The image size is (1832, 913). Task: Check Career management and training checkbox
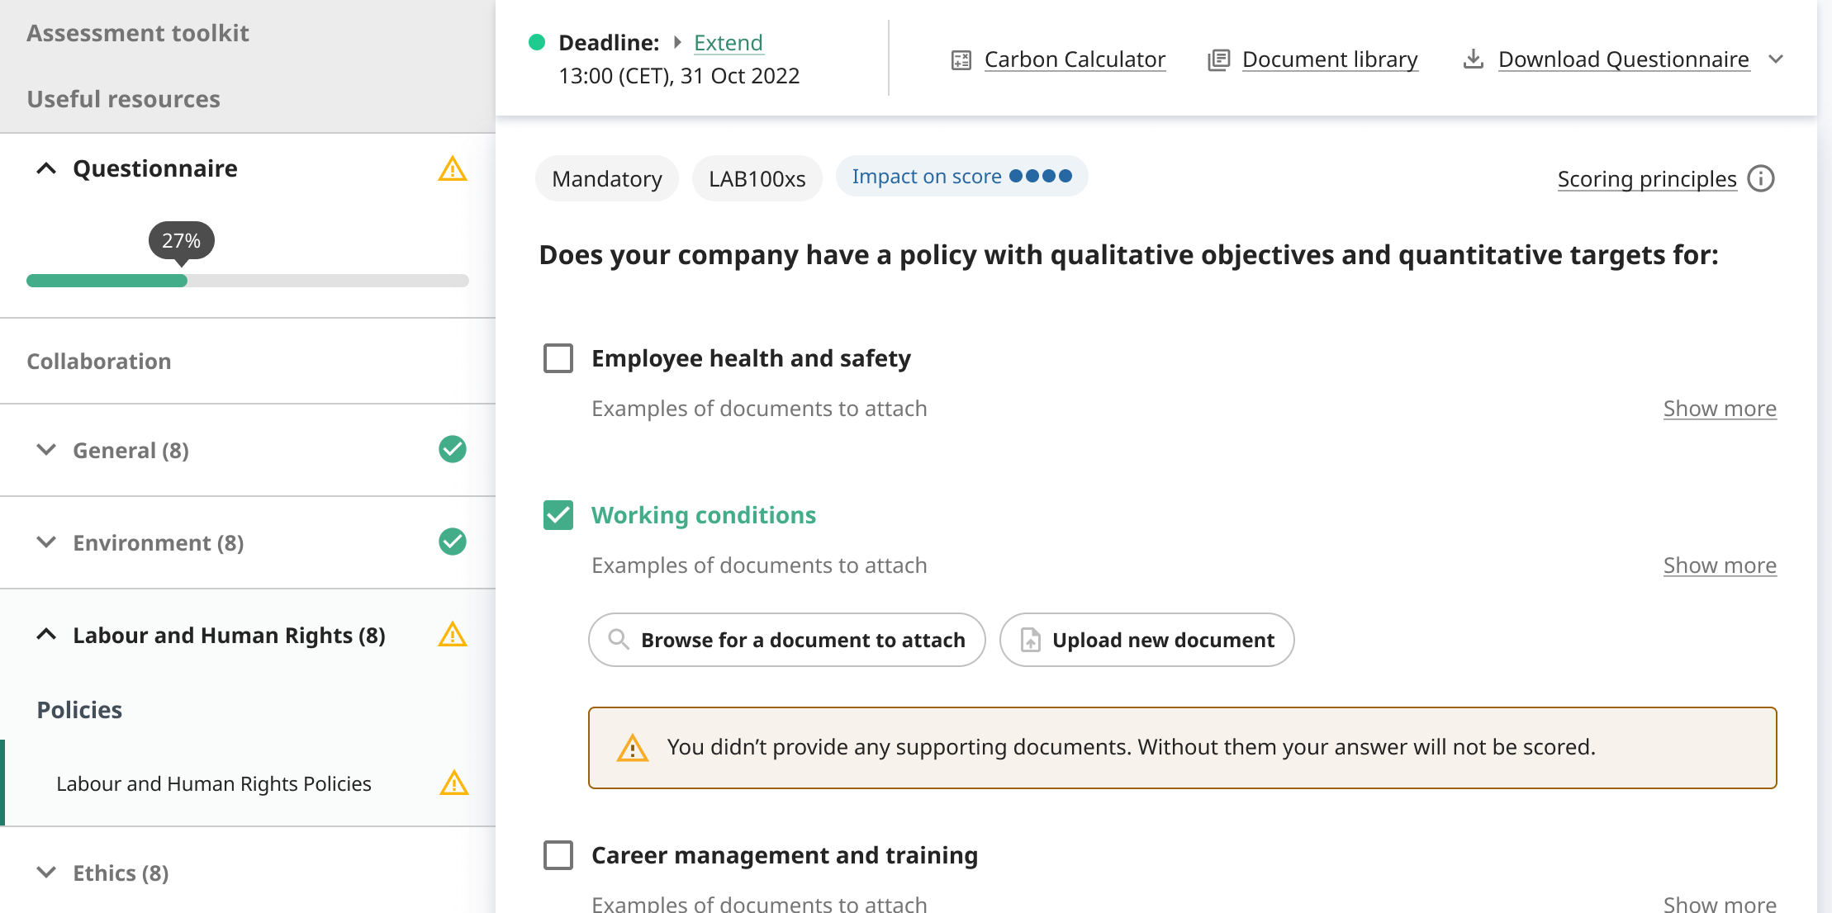[558, 855]
